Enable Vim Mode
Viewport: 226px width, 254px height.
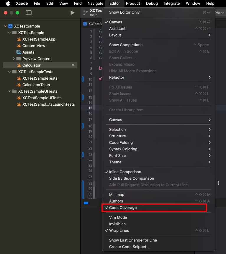click(158, 217)
